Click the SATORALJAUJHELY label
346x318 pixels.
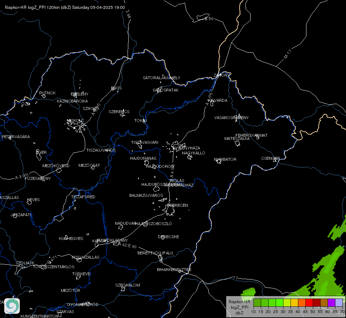click(162, 78)
